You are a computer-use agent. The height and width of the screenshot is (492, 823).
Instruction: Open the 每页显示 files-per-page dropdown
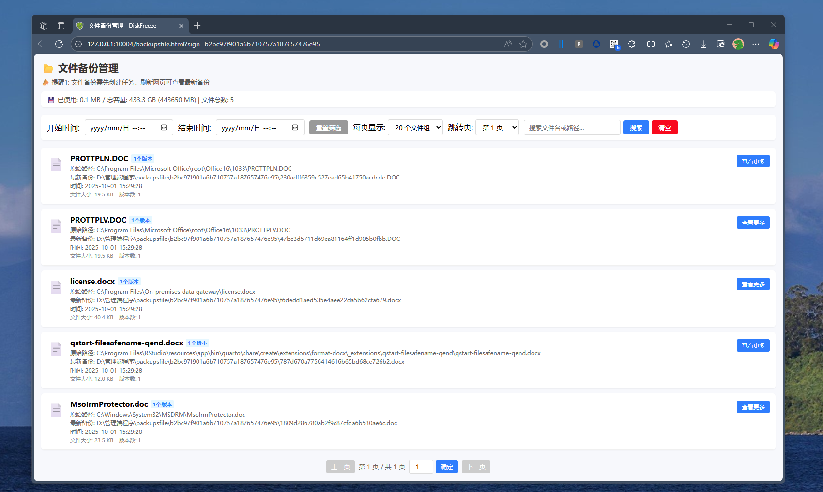(x=415, y=128)
